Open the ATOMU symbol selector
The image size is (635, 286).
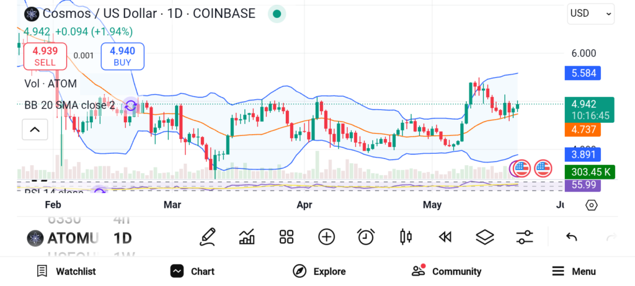73,238
